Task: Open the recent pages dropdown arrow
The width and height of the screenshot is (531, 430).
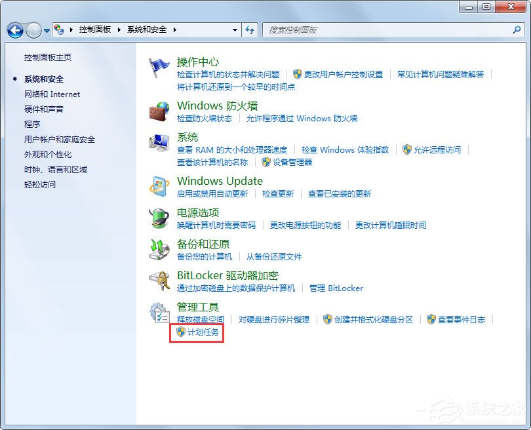Action: pyautogui.click(x=48, y=30)
